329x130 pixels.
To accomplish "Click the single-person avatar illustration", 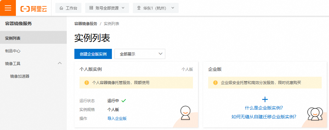I will [x=185, y=113].
